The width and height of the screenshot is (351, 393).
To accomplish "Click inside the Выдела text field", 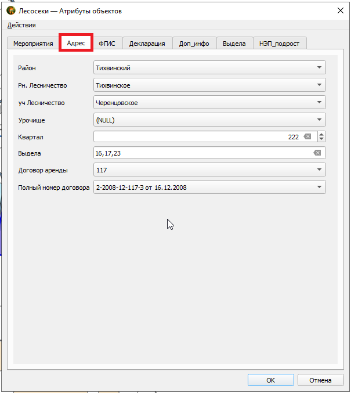I will tap(203, 153).
